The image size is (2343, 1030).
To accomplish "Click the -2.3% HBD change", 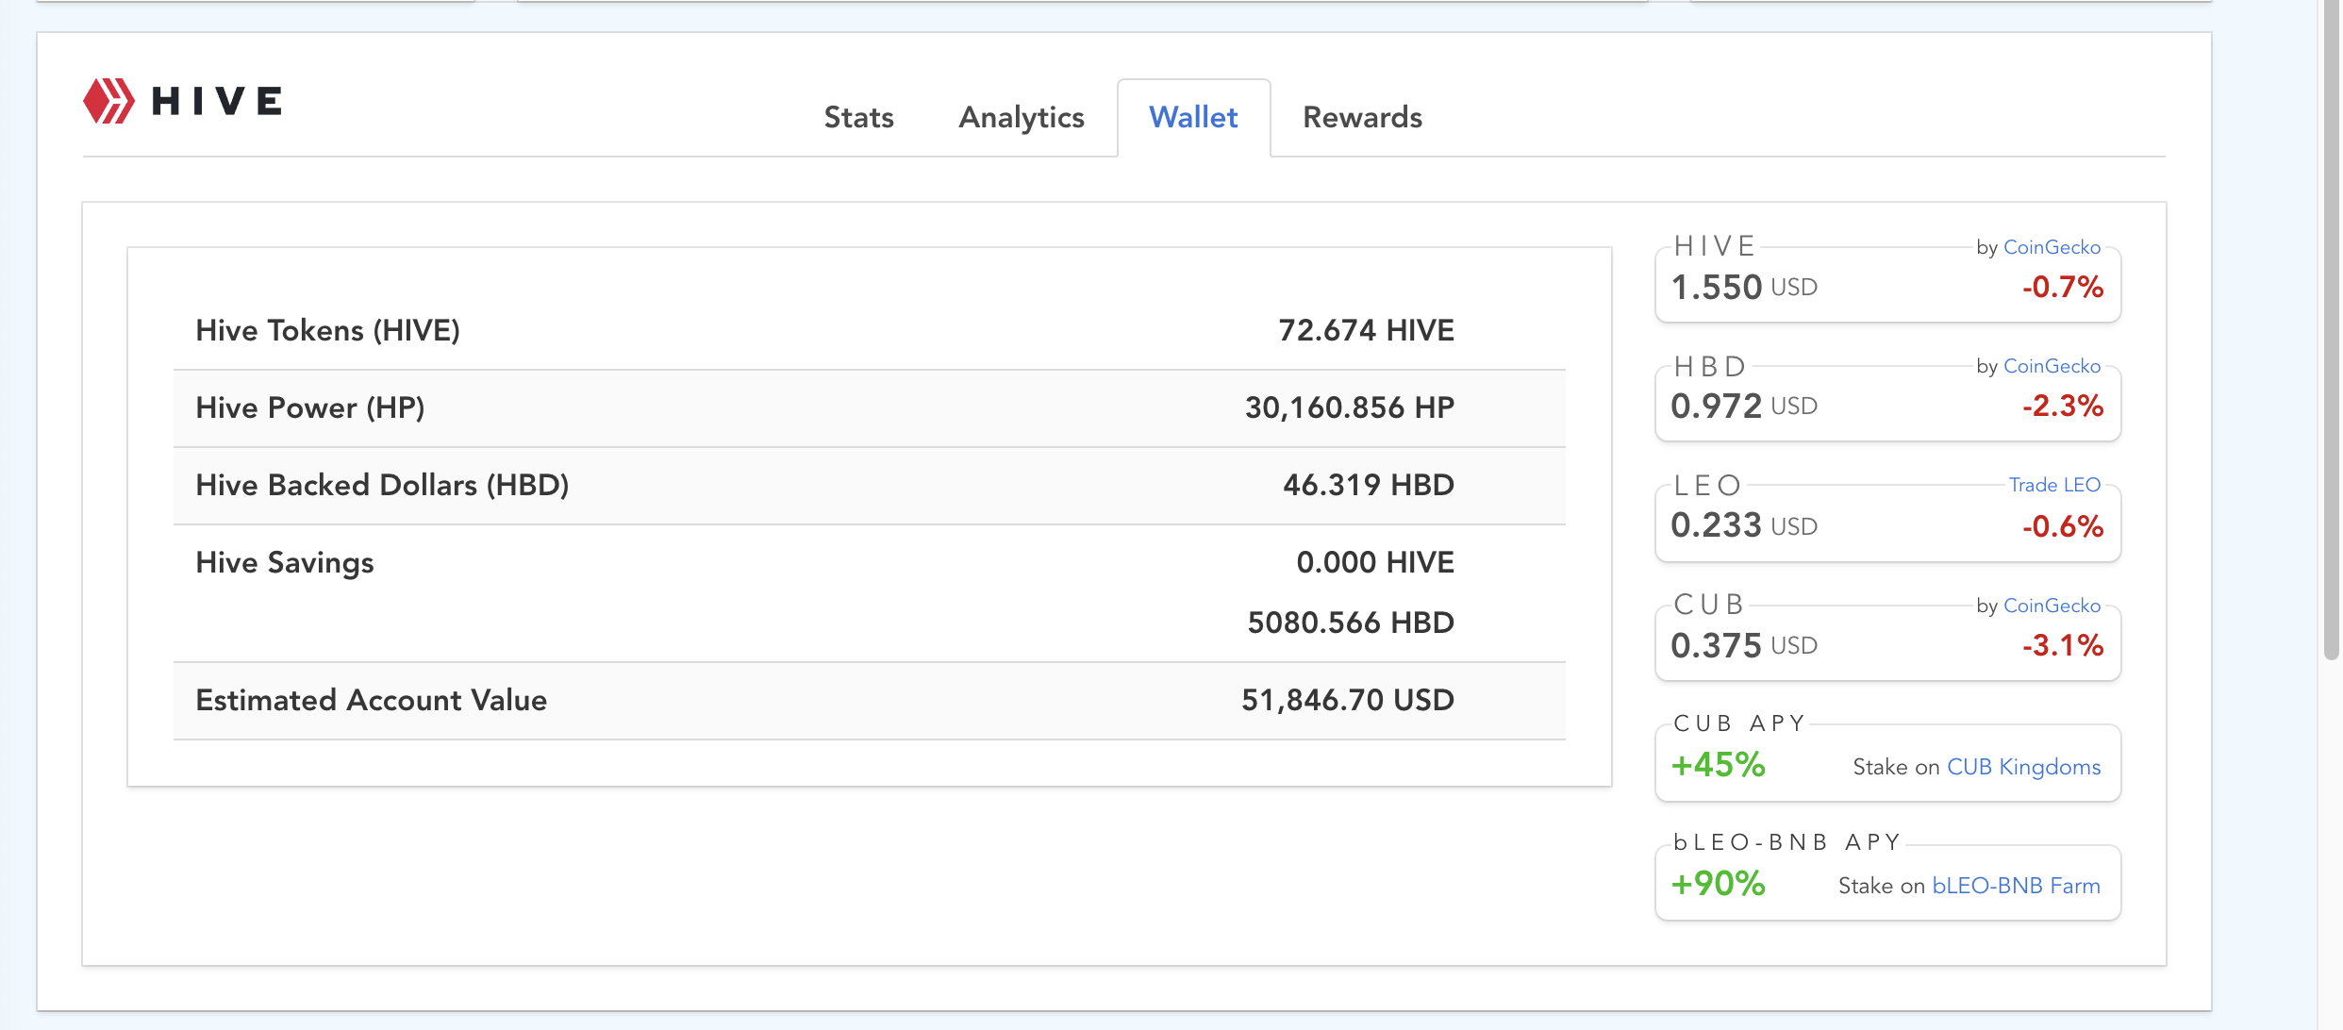I will coord(2063,406).
